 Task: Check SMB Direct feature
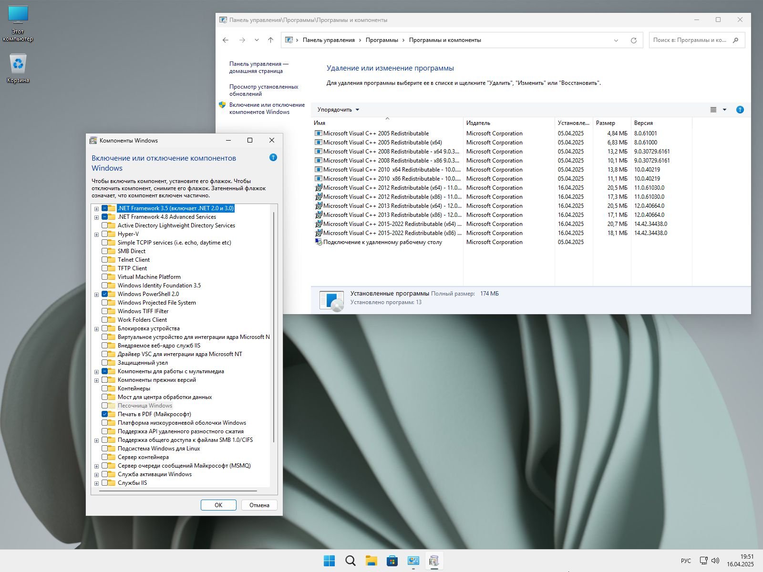pos(104,251)
